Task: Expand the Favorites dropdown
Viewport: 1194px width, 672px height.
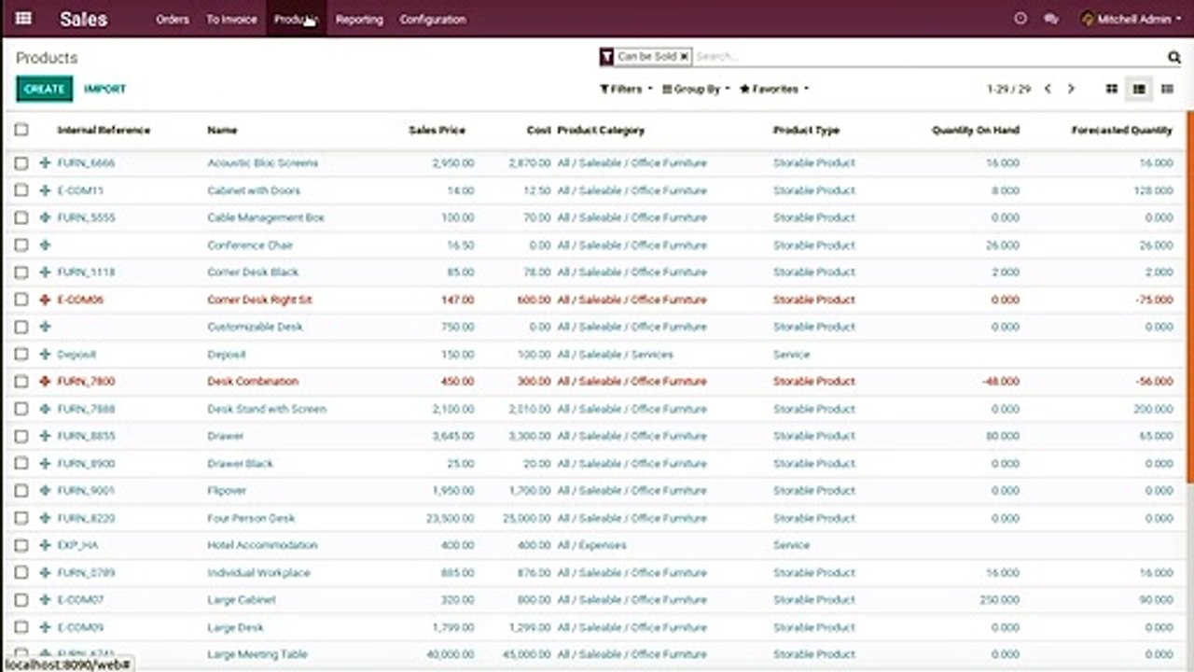Action: [x=774, y=89]
